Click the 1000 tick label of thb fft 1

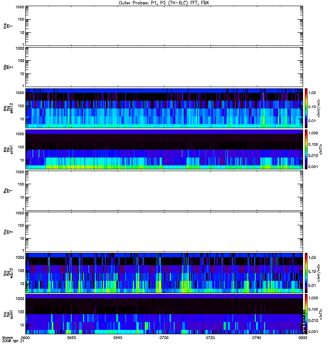(x=20, y=7)
